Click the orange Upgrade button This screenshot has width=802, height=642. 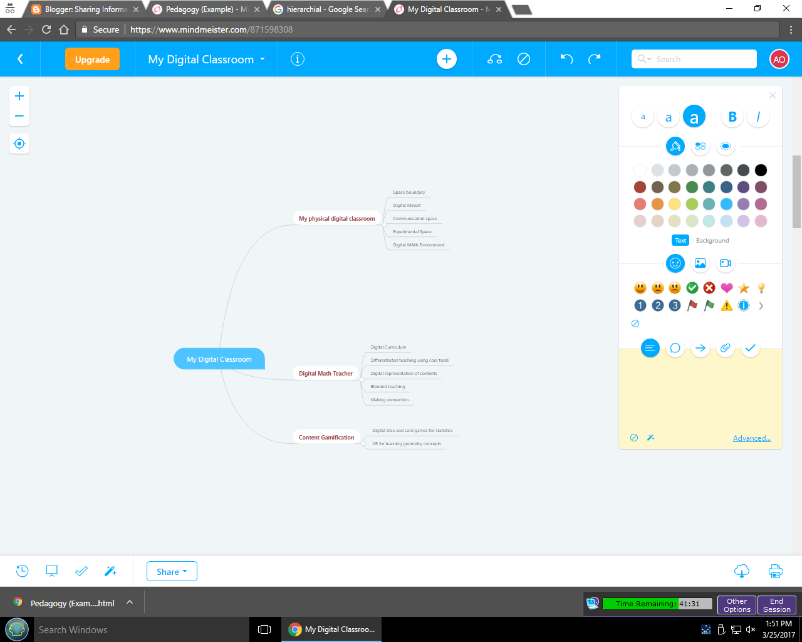coord(93,60)
